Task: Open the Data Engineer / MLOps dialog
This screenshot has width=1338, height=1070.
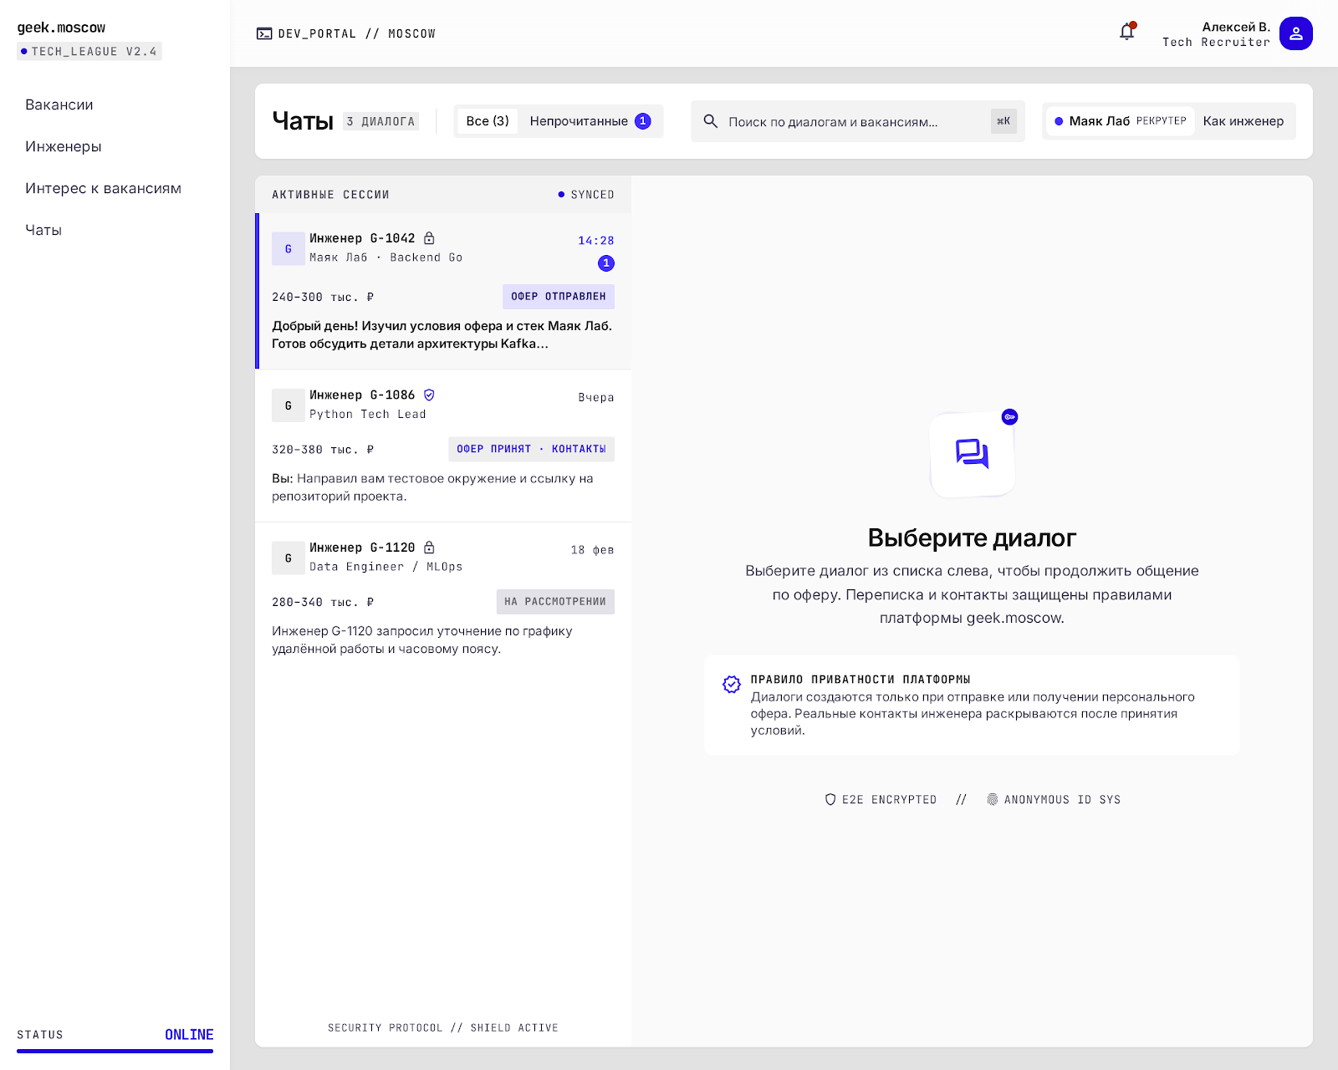Action: 443,599
